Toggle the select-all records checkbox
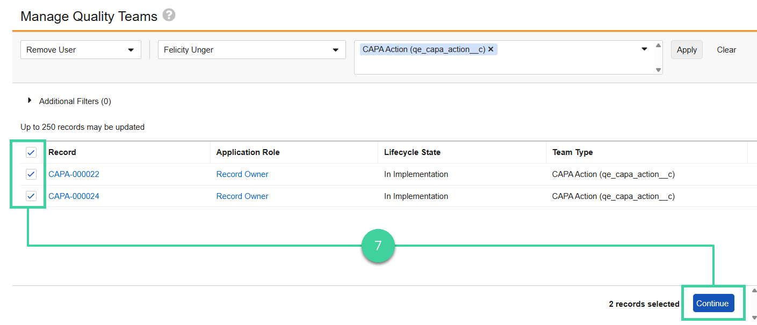The height and width of the screenshot is (325, 757). [x=31, y=152]
